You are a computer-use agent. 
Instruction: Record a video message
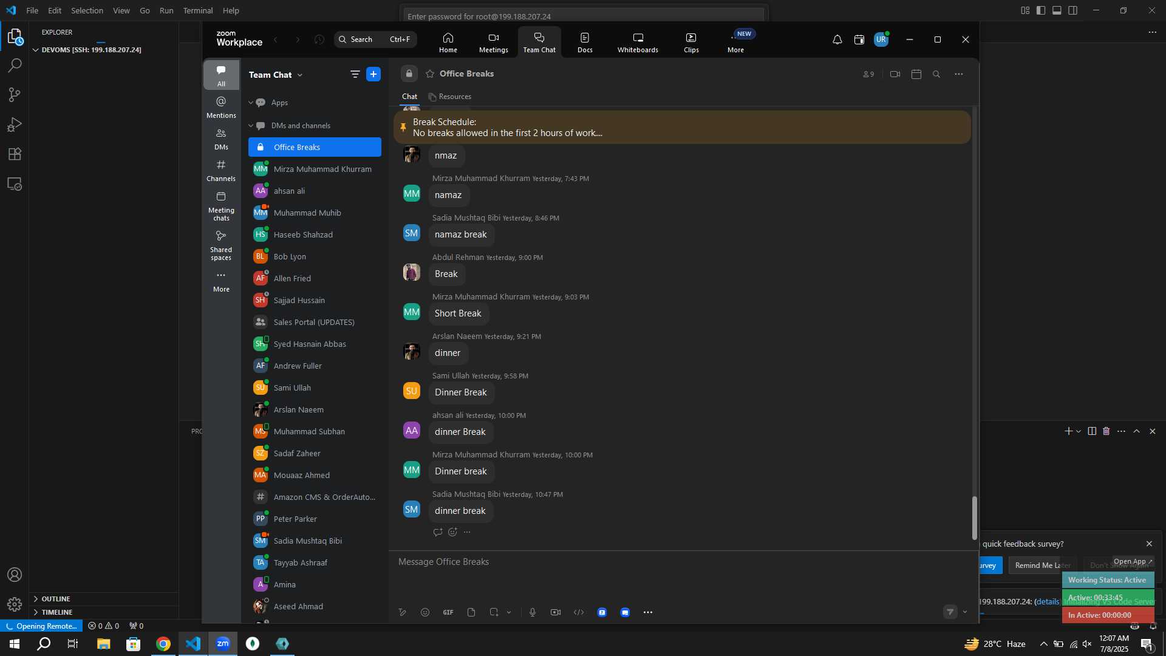556,612
